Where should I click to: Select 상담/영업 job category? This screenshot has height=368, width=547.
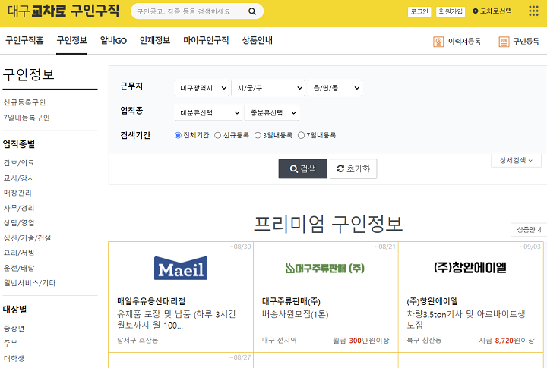click(x=19, y=223)
